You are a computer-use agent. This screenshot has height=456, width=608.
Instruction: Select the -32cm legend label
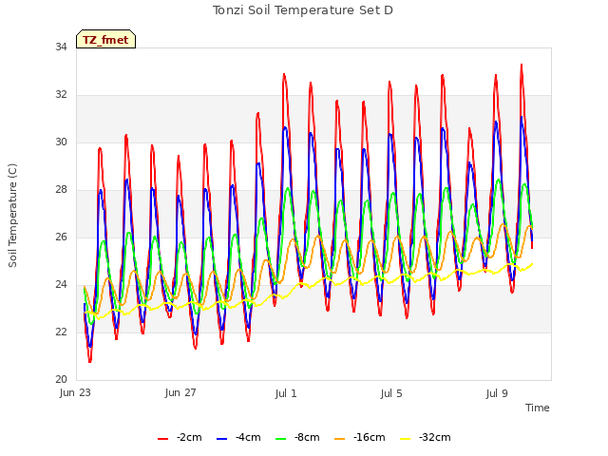click(434, 437)
